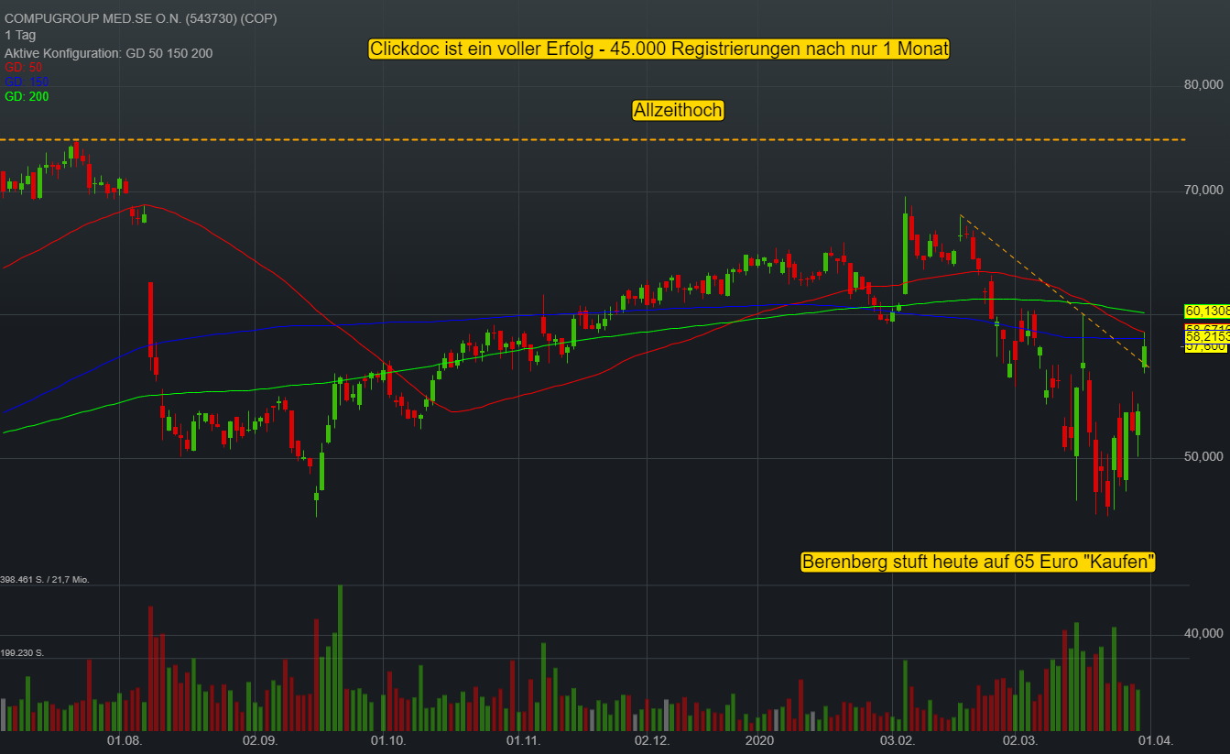Image resolution: width=1230 pixels, height=754 pixels.
Task: Click the 01.04. date axis label
Action: point(1154,740)
